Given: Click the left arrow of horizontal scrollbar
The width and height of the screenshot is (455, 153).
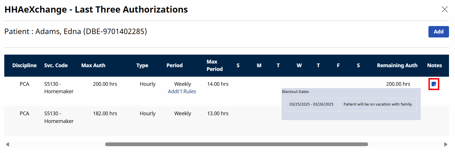Looking at the screenshot, I should (x=8, y=144).
